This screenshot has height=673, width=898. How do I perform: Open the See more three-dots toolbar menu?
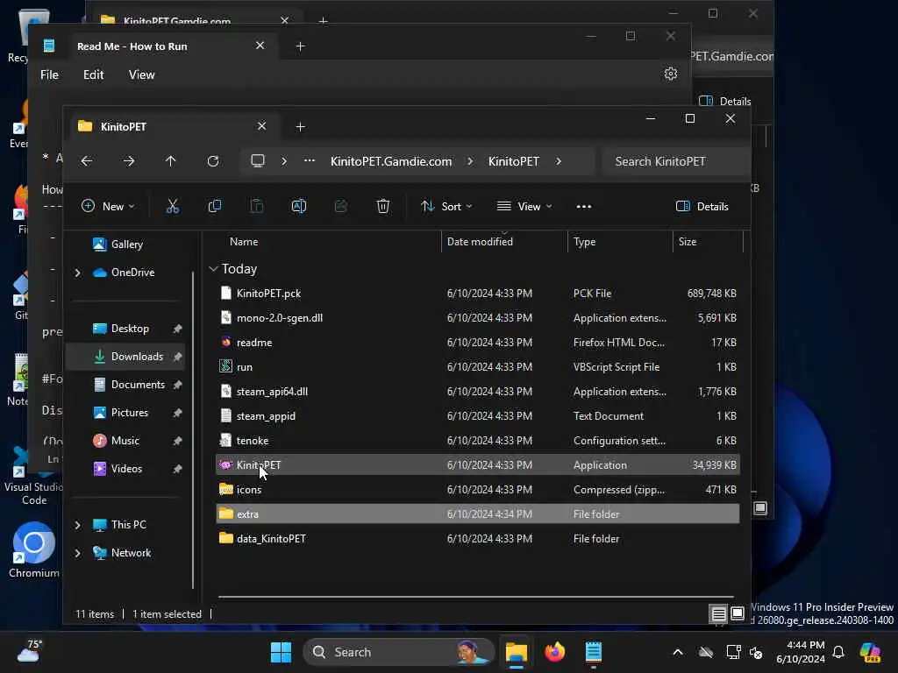coord(583,207)
